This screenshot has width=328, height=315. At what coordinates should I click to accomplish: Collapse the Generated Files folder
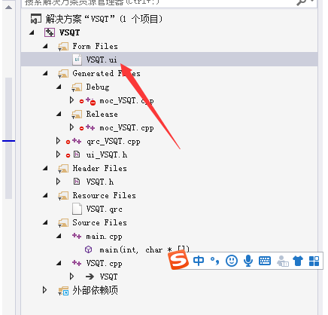pos(45,73)
